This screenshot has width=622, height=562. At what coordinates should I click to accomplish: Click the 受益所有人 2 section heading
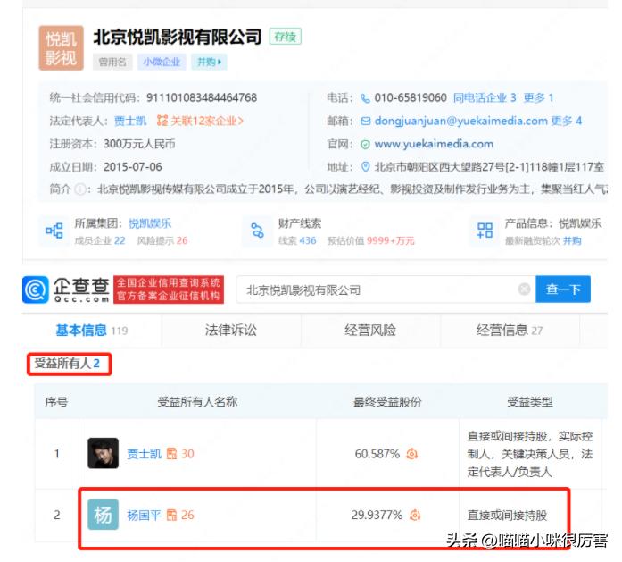coord(67,363)
